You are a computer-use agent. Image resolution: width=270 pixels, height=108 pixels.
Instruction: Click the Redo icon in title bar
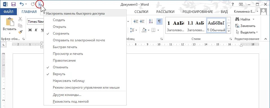[33, 4]
